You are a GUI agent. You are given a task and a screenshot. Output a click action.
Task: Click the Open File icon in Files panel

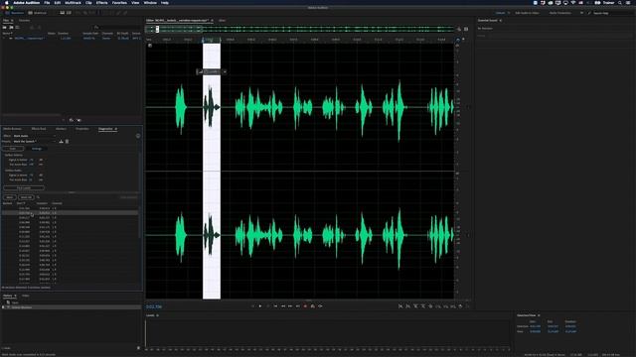click(5, 28)
